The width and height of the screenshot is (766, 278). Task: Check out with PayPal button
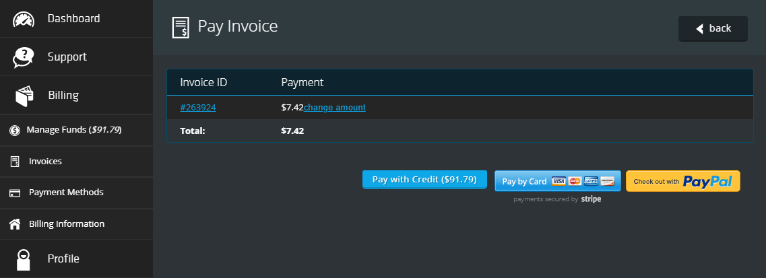pyautogui.click(x=683, y=182)
